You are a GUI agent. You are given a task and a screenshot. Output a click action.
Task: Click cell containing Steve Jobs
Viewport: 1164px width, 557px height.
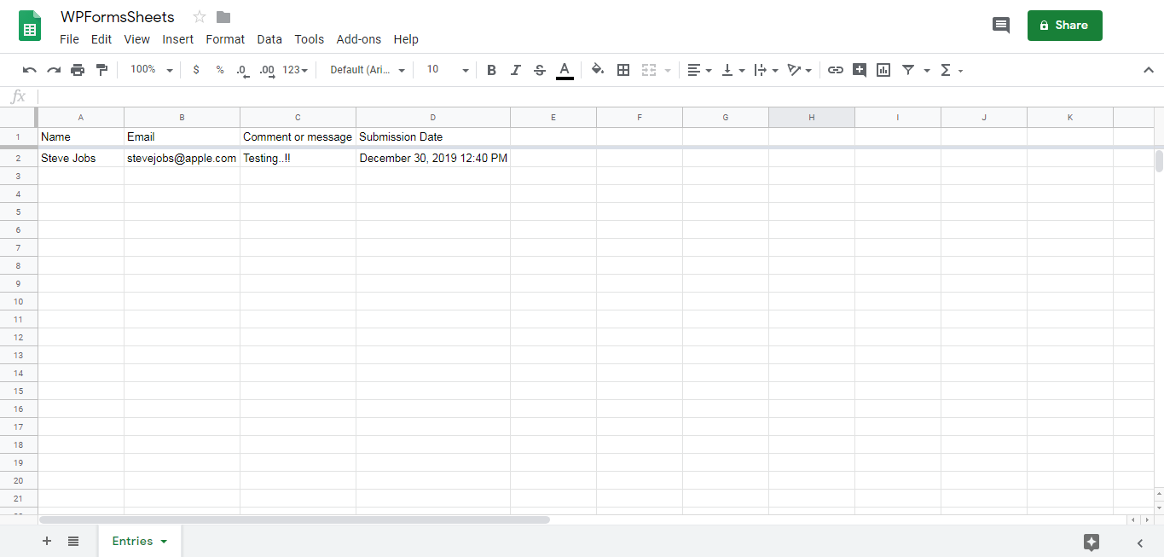tap(81, 158)
